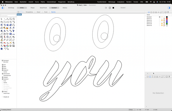
Task: Toggle the End osnap checkbox
Action: (3, 65)
